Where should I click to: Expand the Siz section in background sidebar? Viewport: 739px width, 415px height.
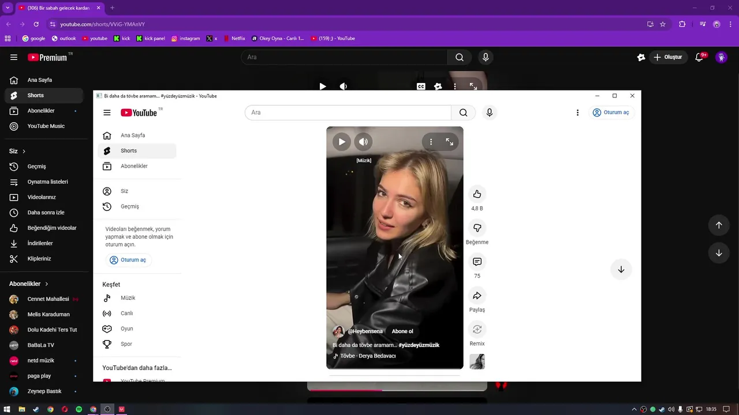click(x=17, y=151)
